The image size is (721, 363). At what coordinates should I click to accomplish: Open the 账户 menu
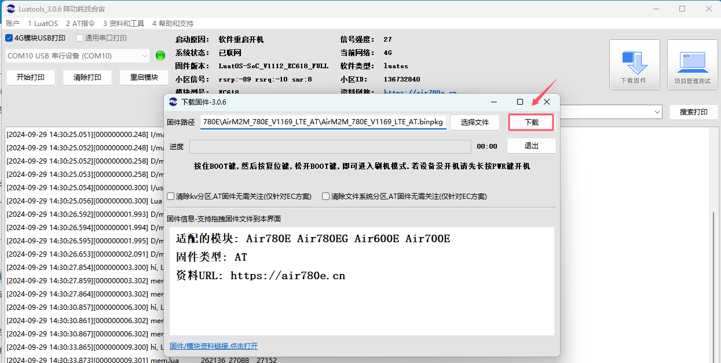[x=13, y=24]
